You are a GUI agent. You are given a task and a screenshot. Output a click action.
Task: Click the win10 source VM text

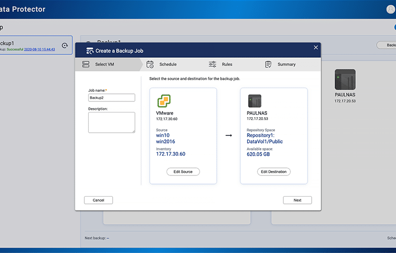click(162, 135)
